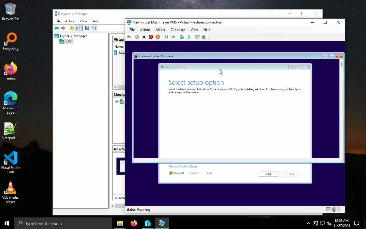366x229 pixels.
Task: Click the Up One Level folder icon
Action: click(71, 28)
